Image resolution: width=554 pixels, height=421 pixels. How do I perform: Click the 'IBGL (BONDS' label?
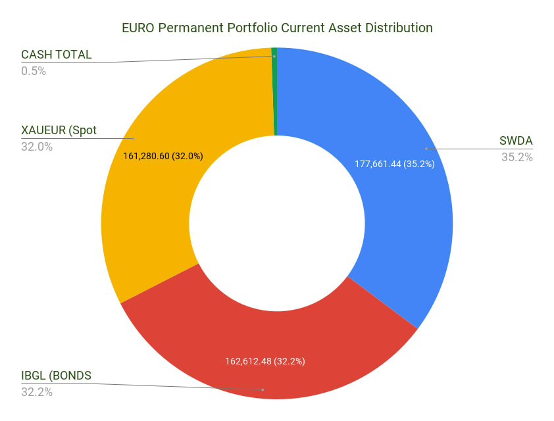pyautogui.click(x=56, y=376)
